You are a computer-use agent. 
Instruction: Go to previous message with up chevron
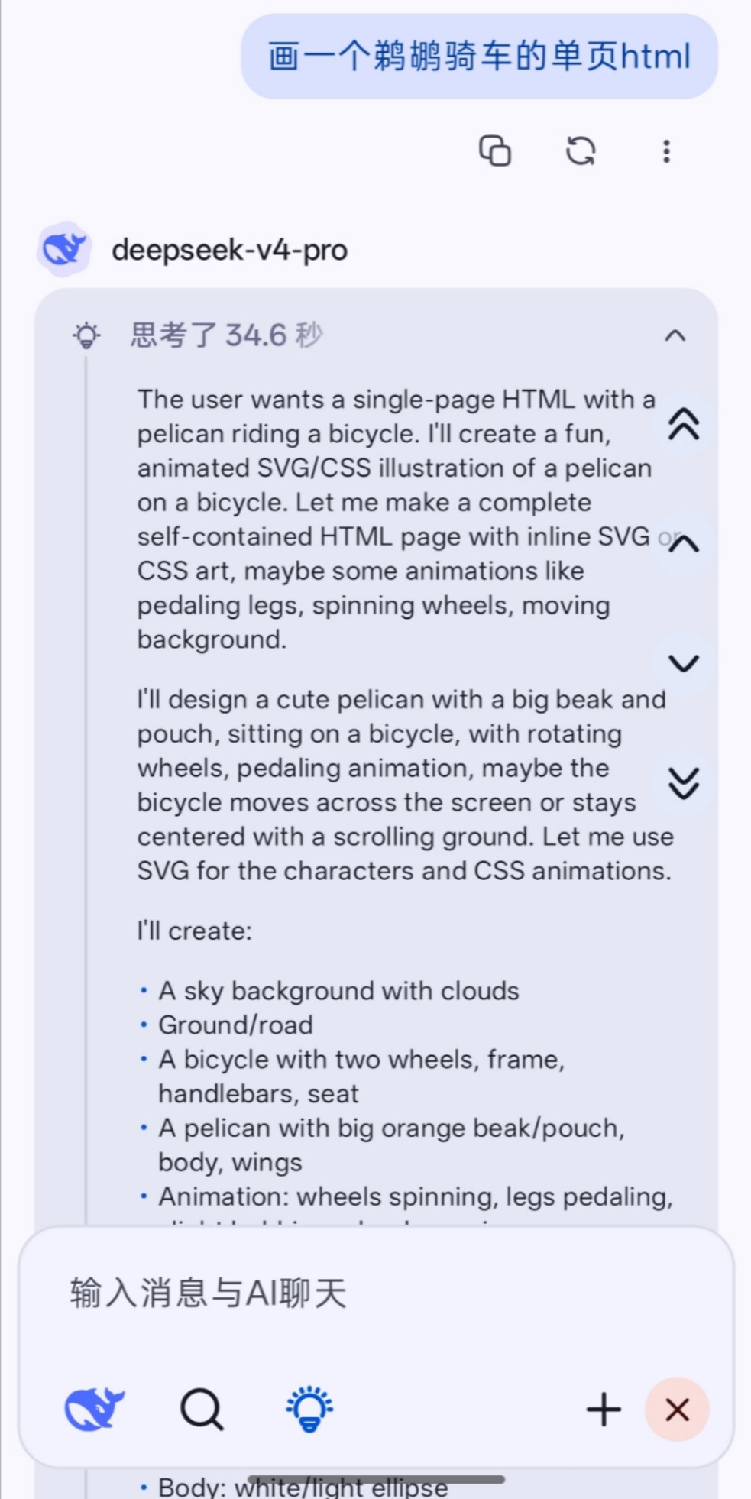click(x=684, y=544)
